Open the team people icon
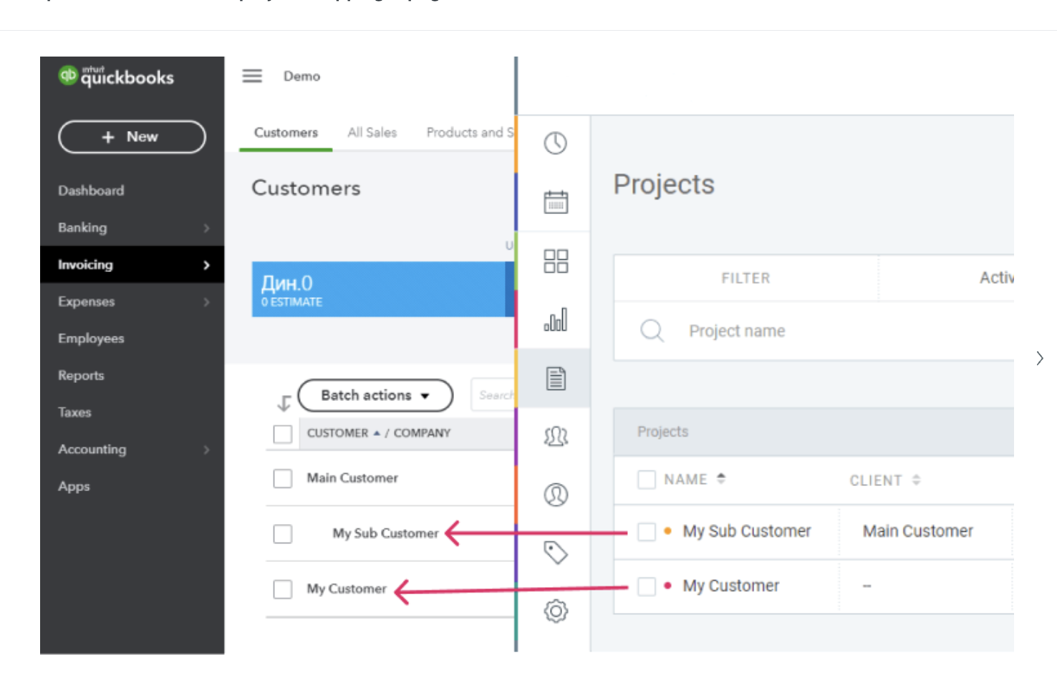Screen dimensions: 1057x693 (555, 436)
